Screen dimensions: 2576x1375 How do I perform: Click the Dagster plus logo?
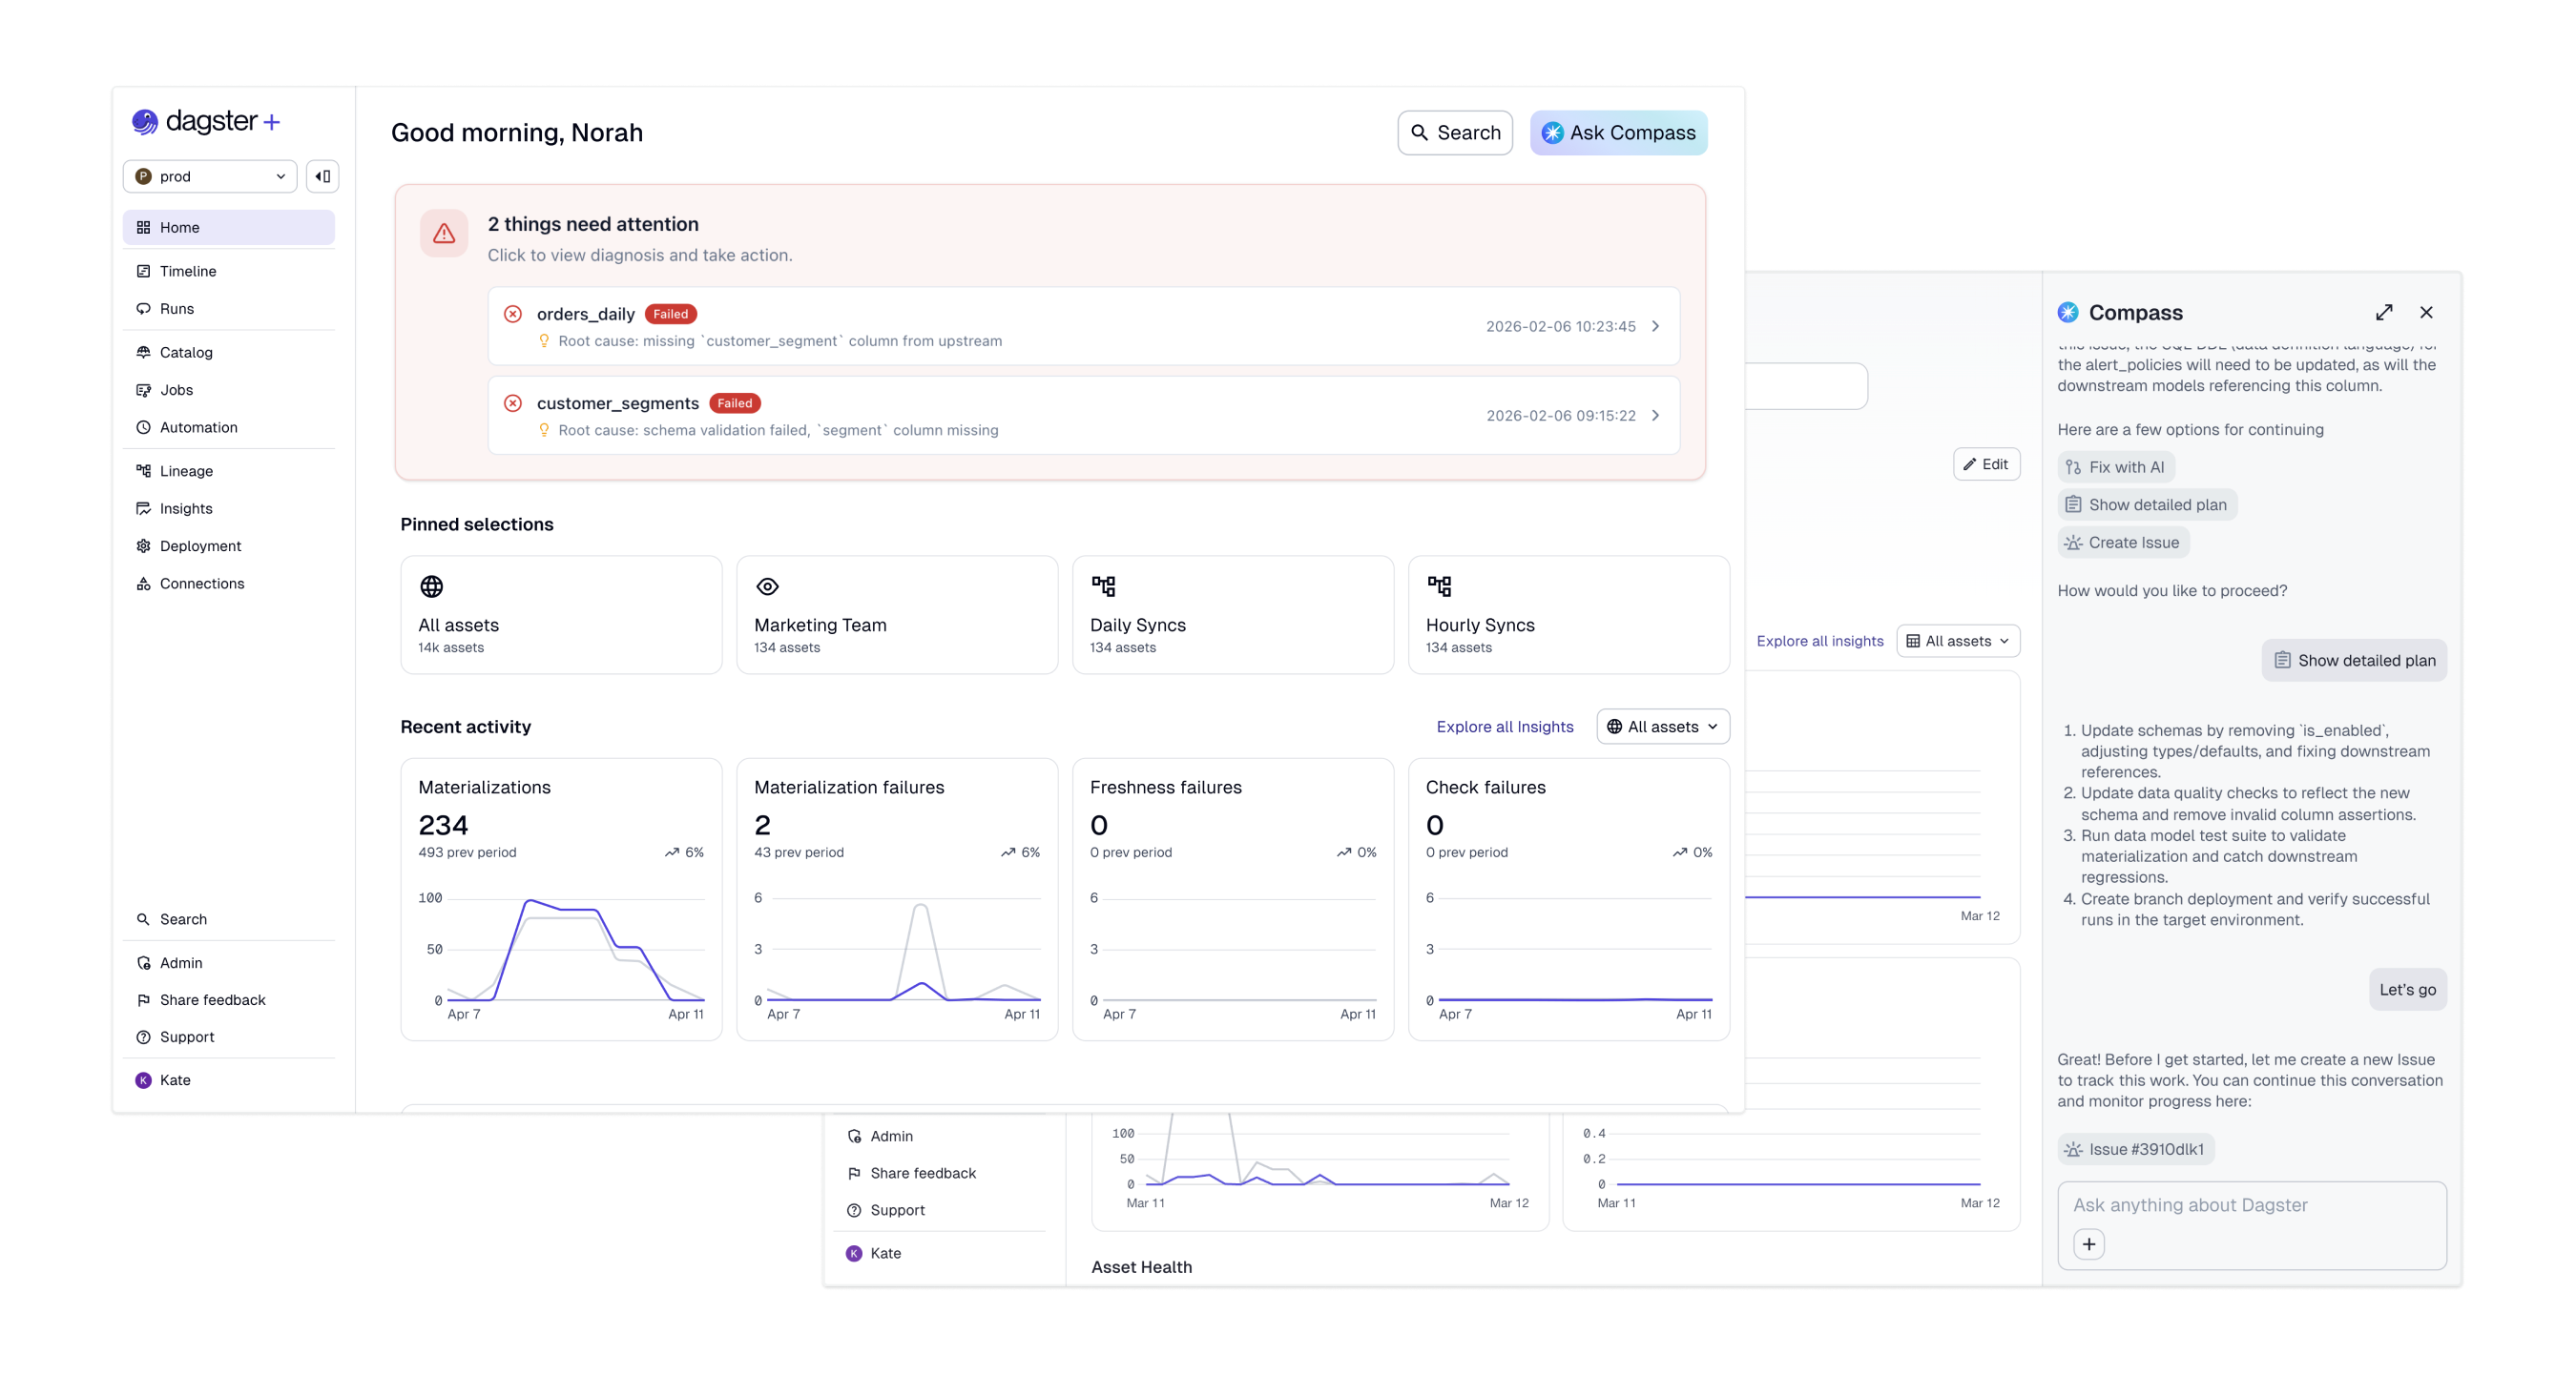tap(206, 122)
